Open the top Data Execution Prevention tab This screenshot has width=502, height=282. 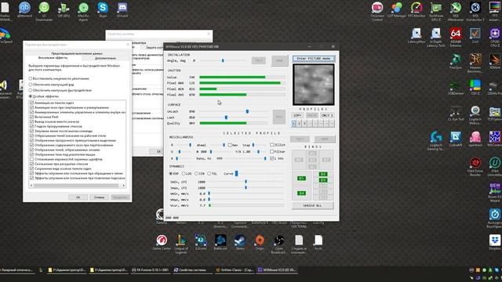[77, 53]
